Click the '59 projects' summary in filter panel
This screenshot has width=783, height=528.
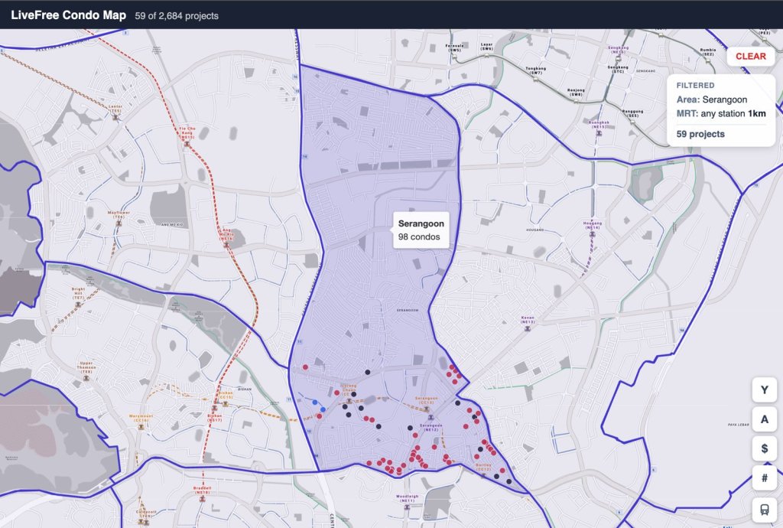(x=700, y=134)
